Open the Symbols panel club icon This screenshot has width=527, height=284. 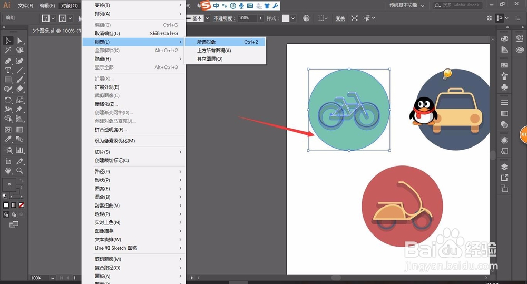click(504, 87)
